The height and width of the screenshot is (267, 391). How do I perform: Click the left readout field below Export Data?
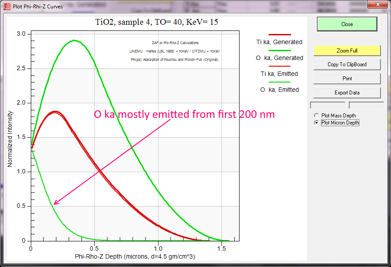328,105
